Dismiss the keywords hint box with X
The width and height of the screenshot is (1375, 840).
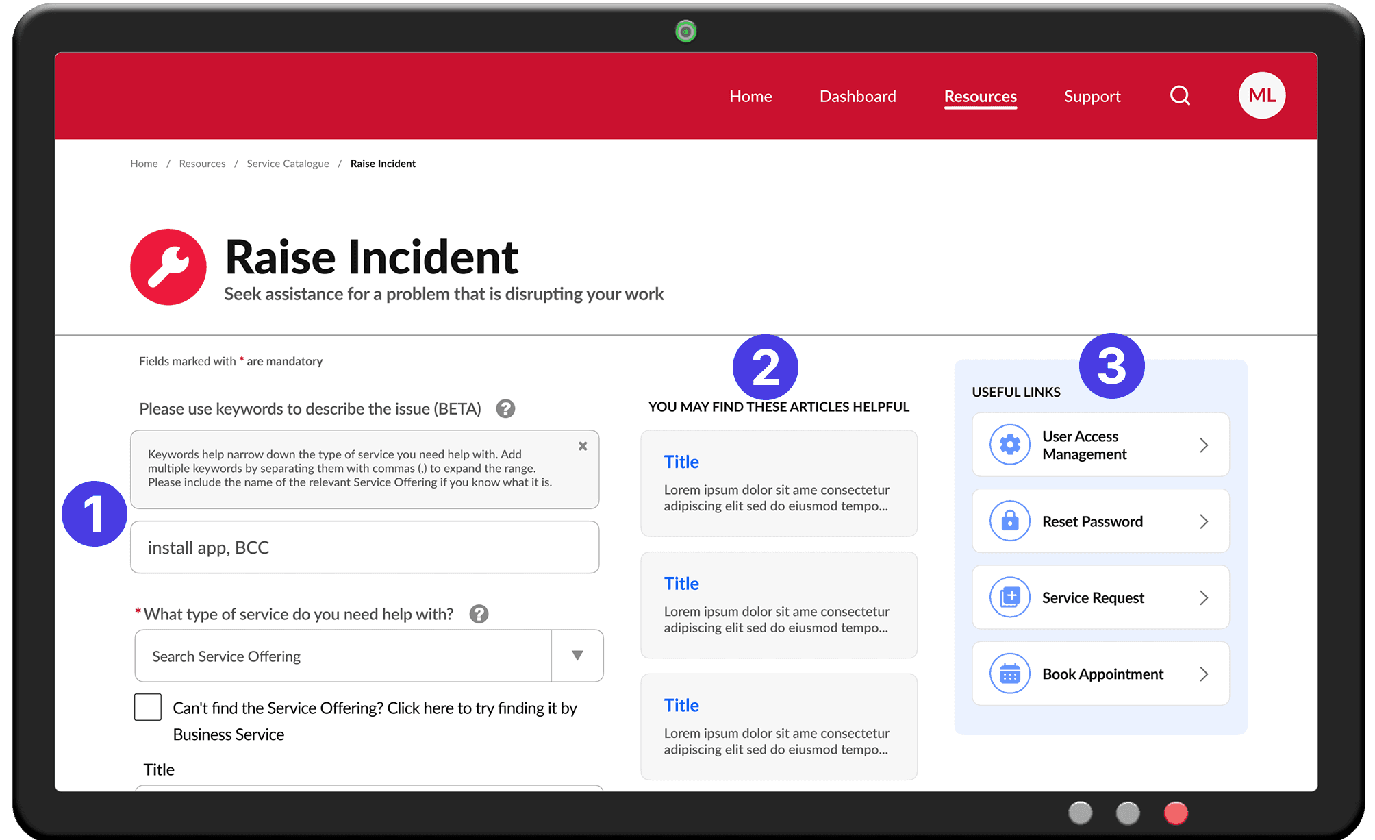coord(583,446)
